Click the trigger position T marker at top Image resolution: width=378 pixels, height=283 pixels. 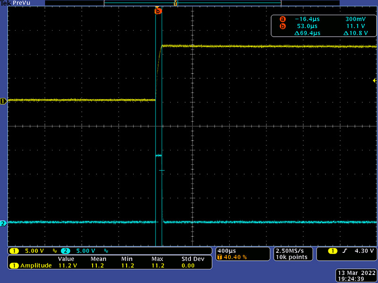[x=176, y=4]
